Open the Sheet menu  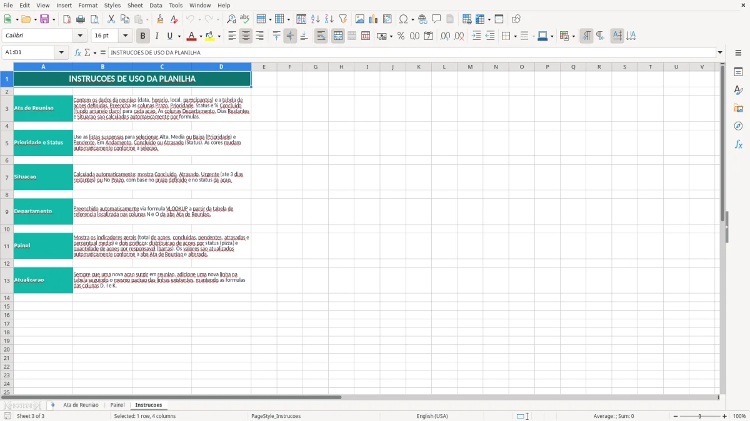[x=135, y=5]
